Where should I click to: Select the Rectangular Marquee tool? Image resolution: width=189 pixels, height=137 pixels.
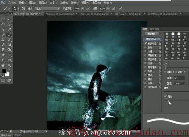pyautogui.click(x=3, y=19)
